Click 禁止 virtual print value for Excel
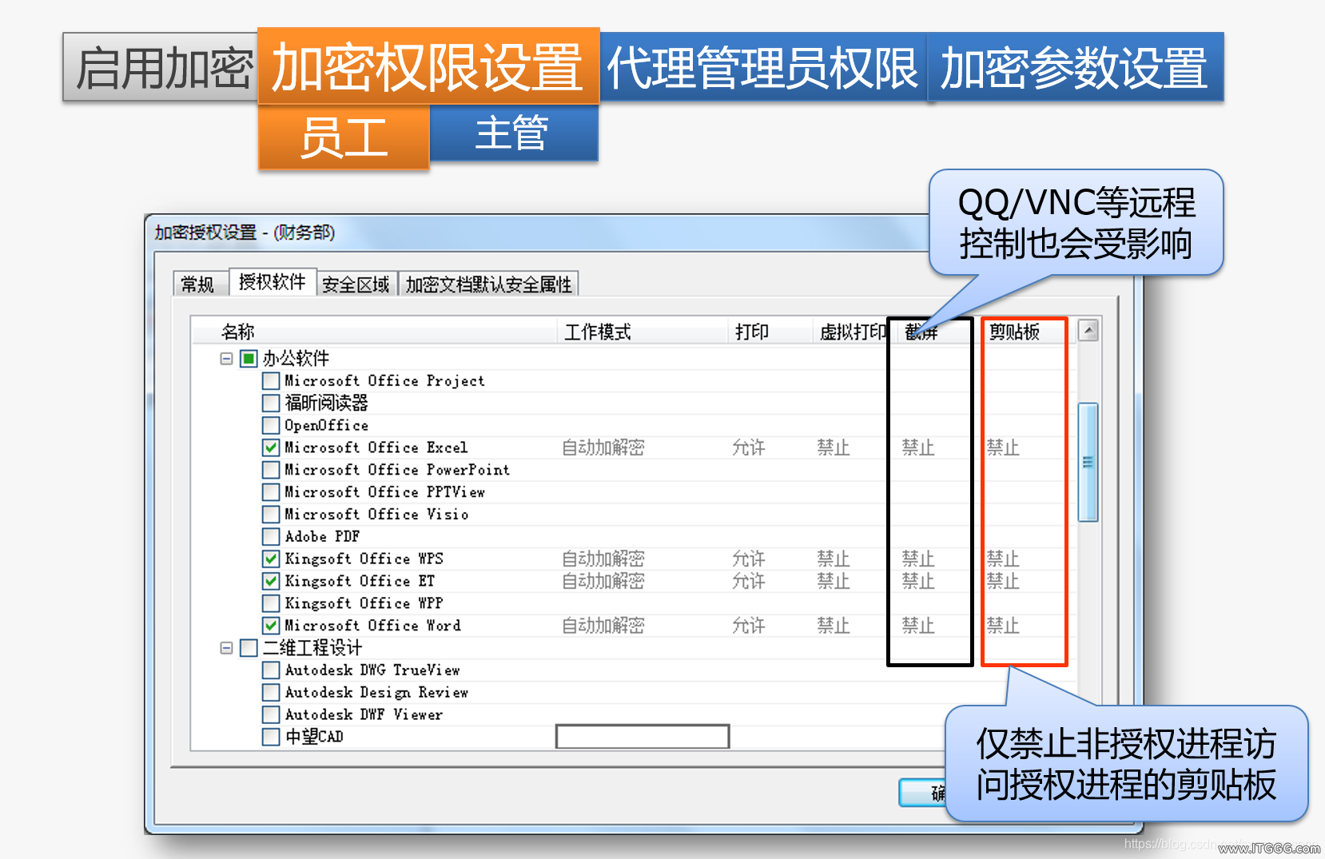Screen dimensions: 1325x859 pos(834,448)
